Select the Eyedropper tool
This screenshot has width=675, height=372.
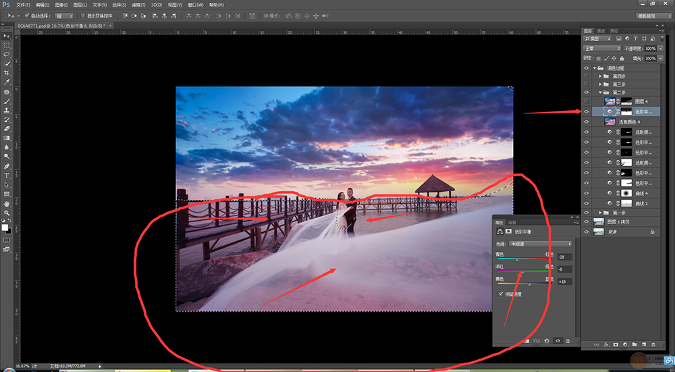point(7,82)
